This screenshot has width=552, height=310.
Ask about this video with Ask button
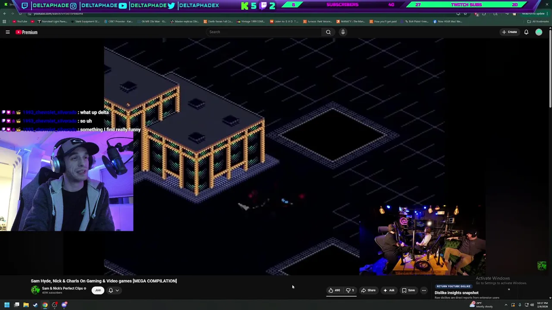click(x=389, y=290)
